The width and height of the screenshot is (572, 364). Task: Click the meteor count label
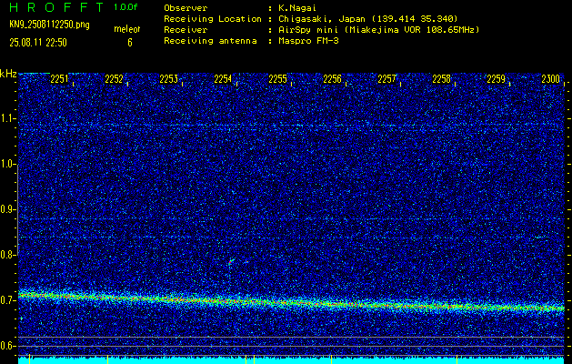pyautogui.click(x=127, y=29)
